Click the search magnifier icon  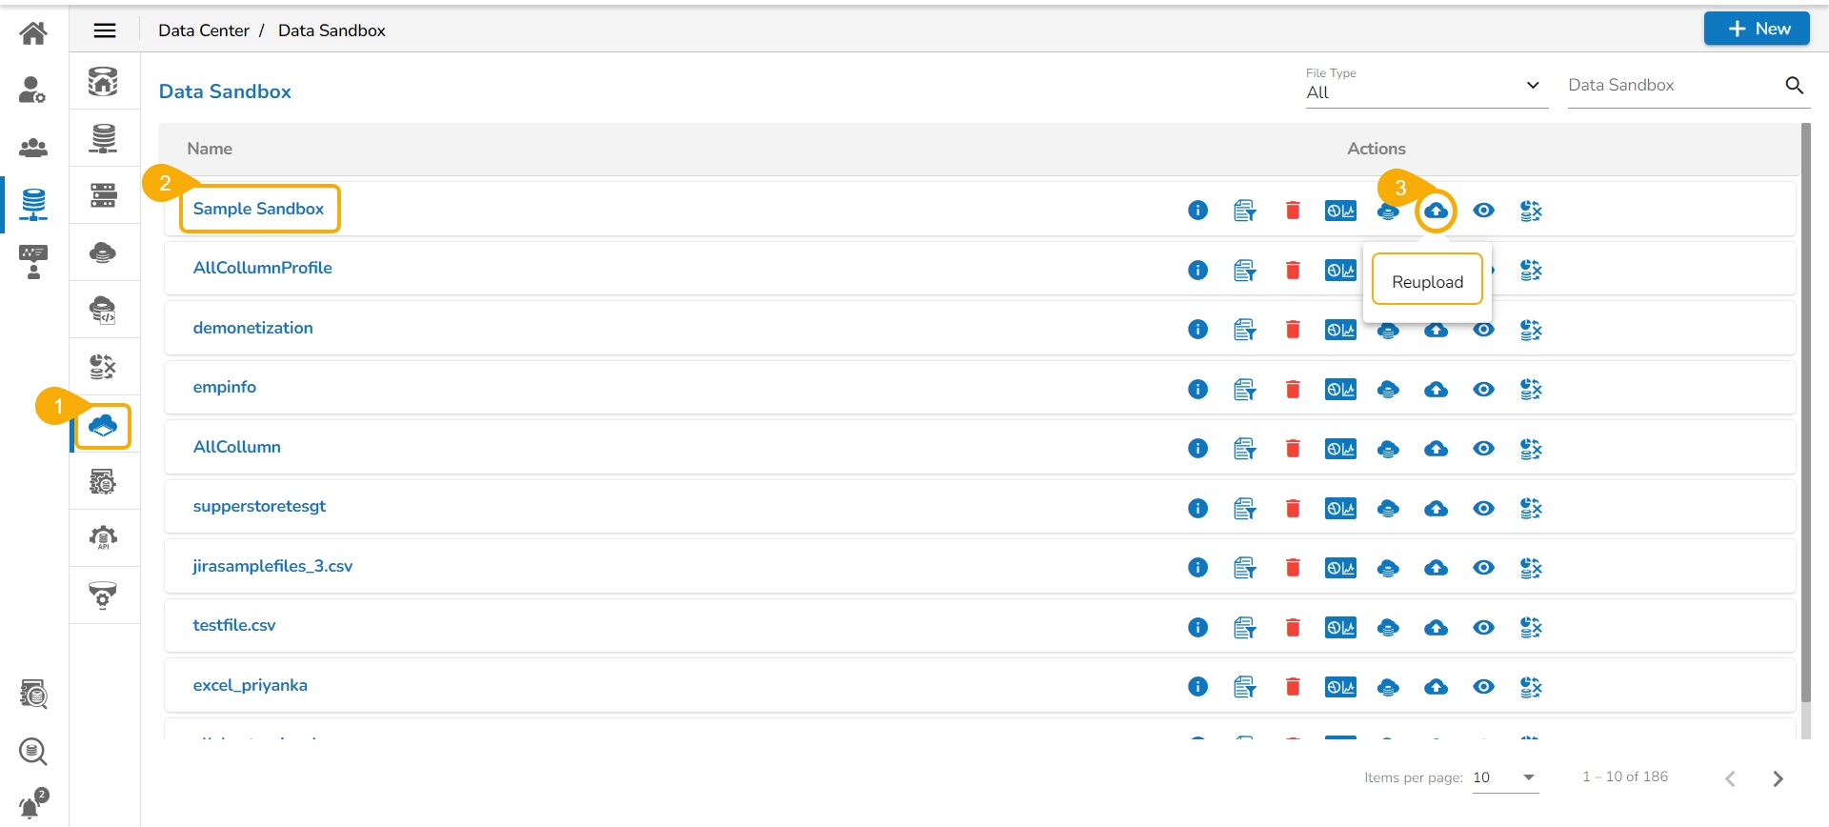[1794, 86]
